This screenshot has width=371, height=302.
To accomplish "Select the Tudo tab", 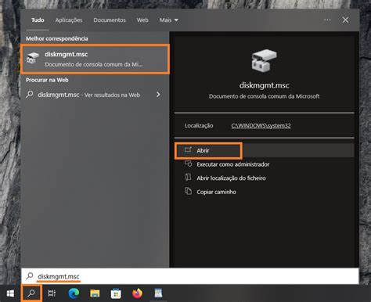I will point(38,20).
